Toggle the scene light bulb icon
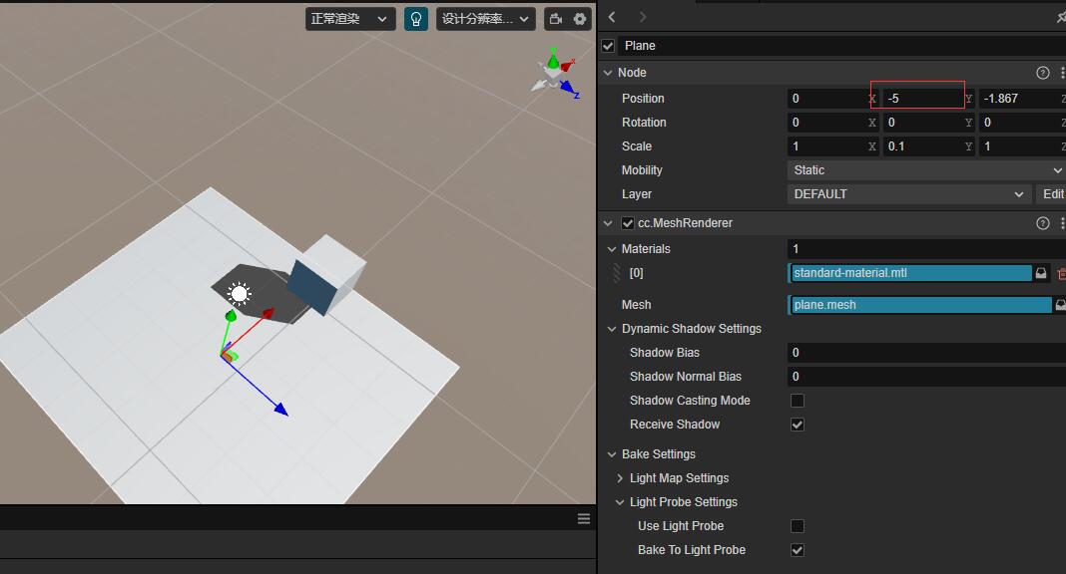1066x574 pixels. click(x=416, y=19)
